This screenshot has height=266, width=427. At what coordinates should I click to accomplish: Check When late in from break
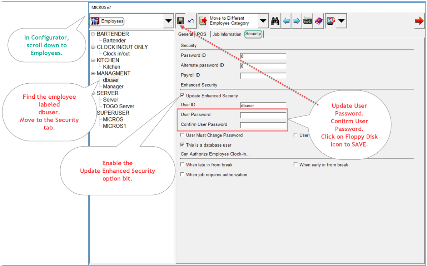tap(182, 164)
